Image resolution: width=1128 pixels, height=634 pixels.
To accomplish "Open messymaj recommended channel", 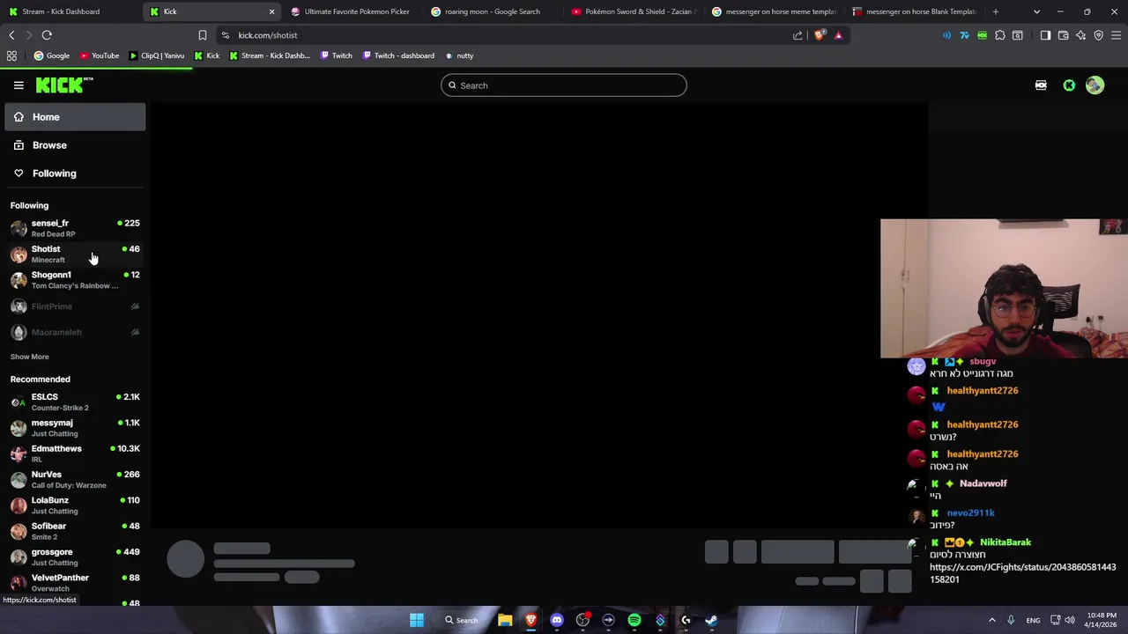I will point(75,427).
